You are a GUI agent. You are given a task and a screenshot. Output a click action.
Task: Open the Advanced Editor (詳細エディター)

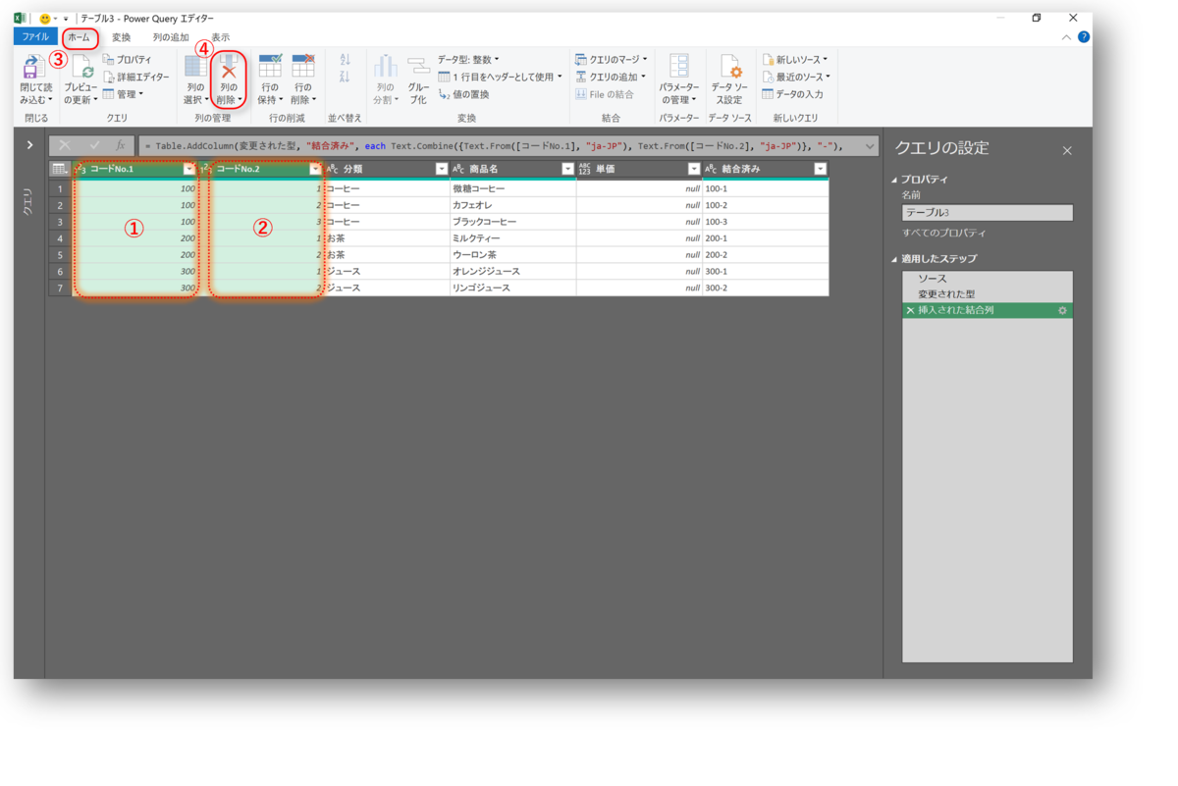[x=135, y=77]
